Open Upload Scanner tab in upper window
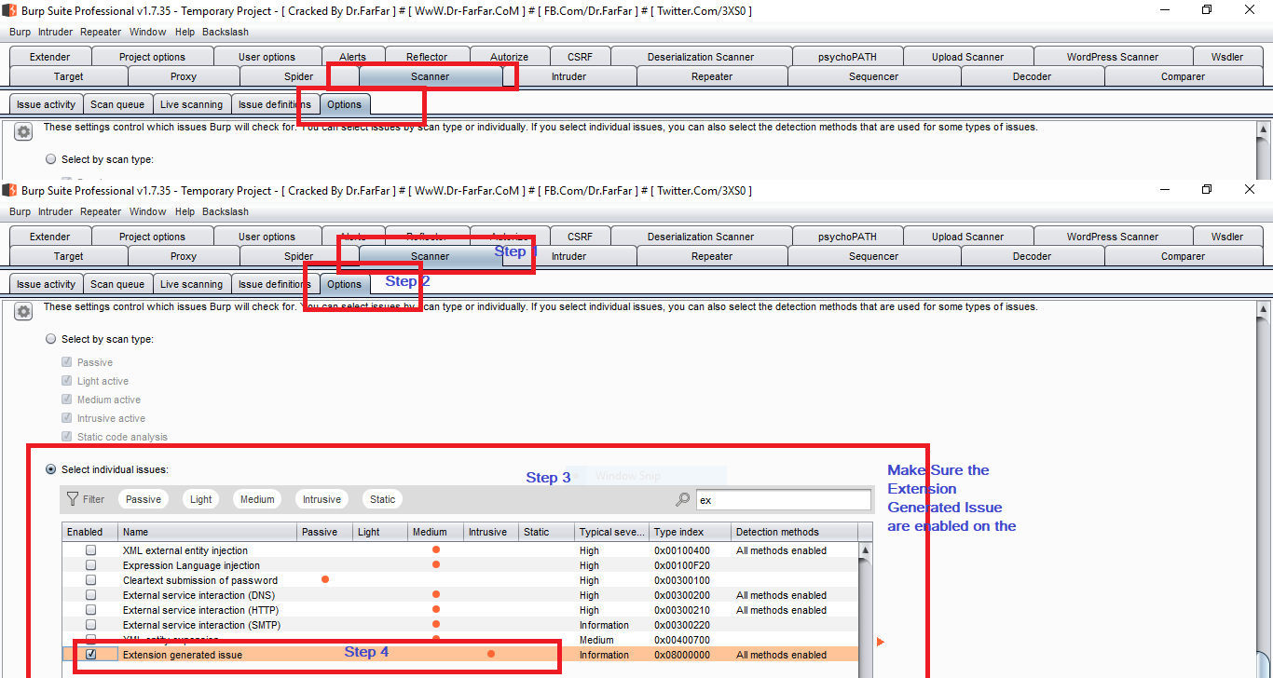The width and height of the screenshot is (1273, 678). [967, 57]
